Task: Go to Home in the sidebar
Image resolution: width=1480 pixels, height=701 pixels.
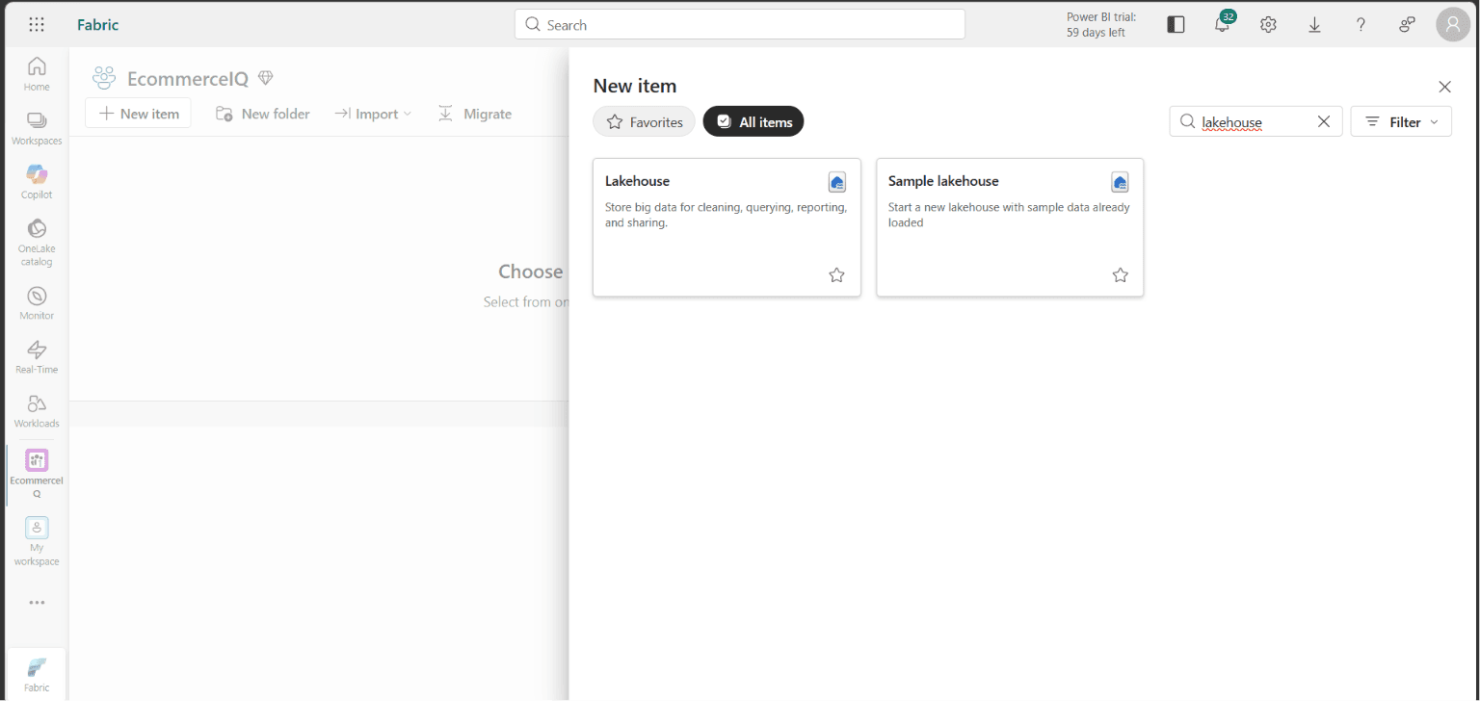Action: [37, 74]
